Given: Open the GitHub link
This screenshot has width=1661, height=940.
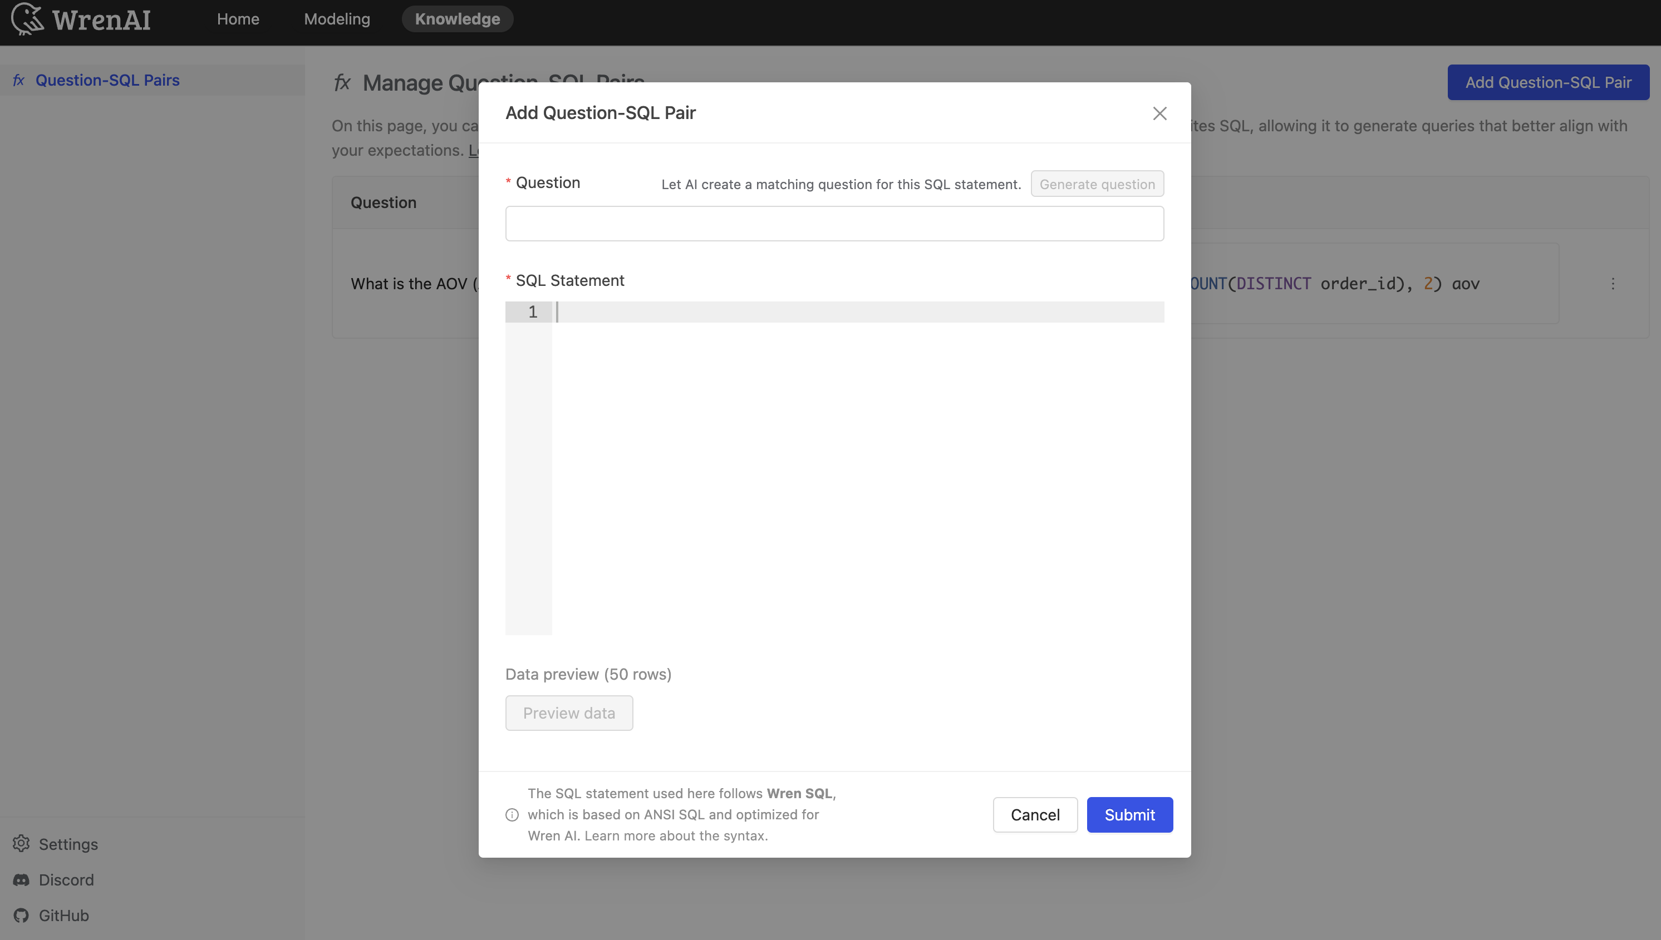Looking at the screenshot, I should pyautogui.click(x=63, y=915).
